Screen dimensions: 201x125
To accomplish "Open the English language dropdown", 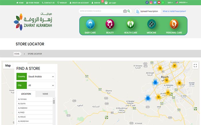I will point(183,2).
